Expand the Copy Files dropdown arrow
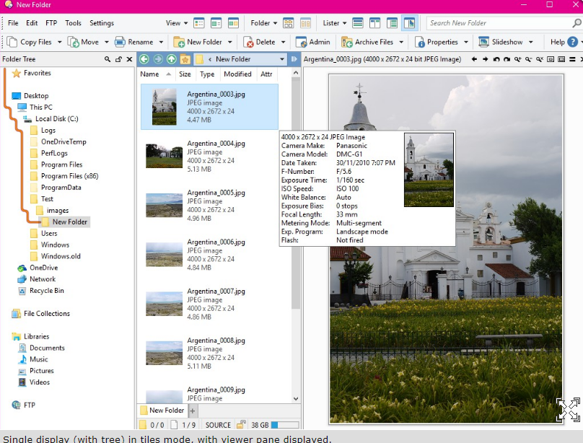The image size is (583, 443). pyautogui.click(x=58, y=42)
